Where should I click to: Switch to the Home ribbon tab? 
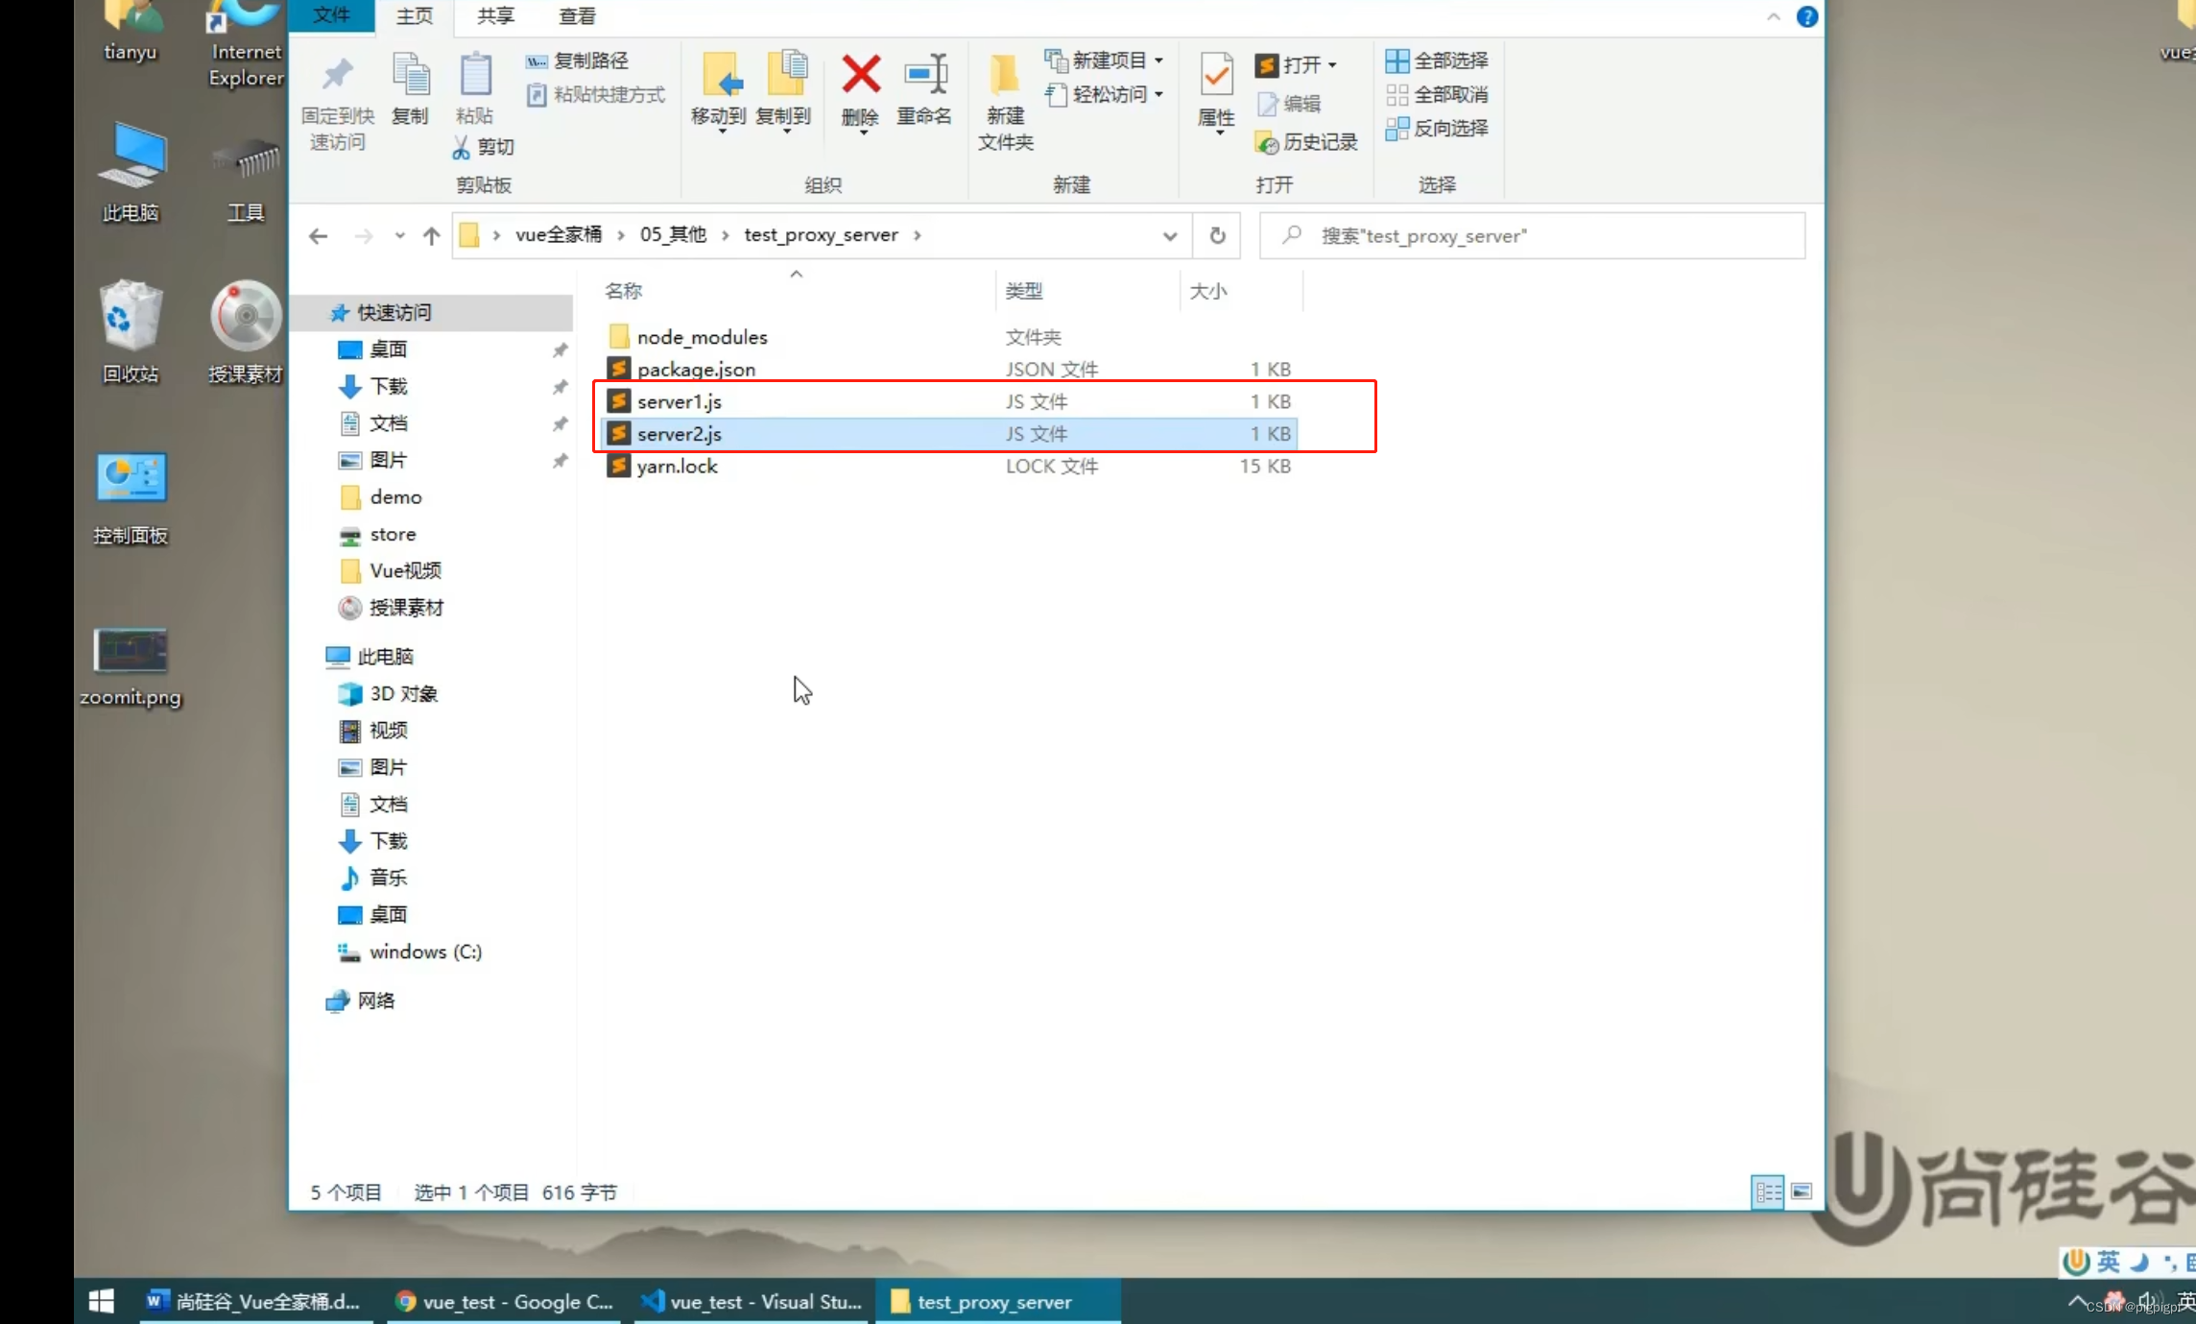pyautogui.click(x=415, y=16)
